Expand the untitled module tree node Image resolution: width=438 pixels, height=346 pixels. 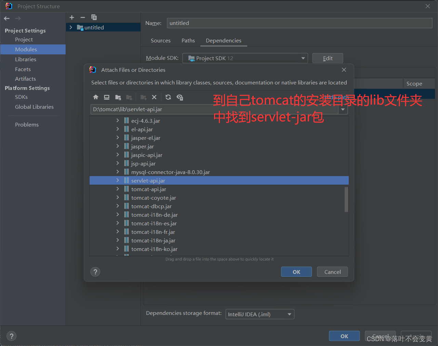click(71, 27)
